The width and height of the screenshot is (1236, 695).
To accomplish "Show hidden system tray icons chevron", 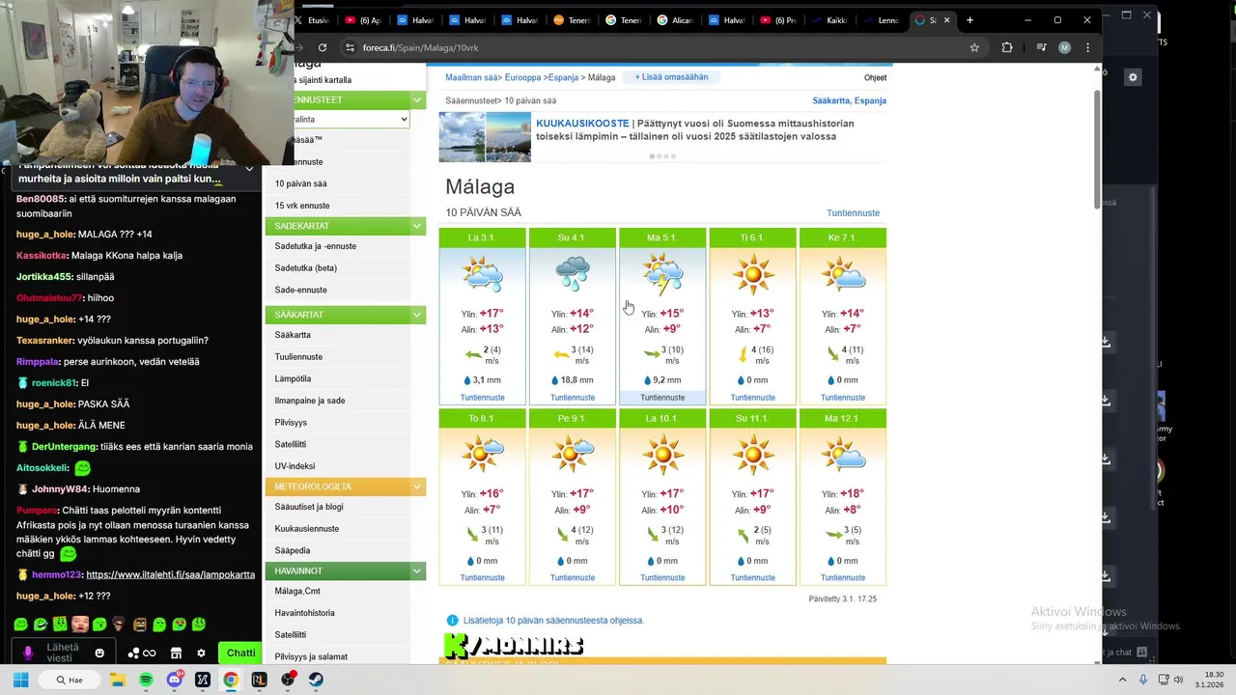I will pos(1122,680).
